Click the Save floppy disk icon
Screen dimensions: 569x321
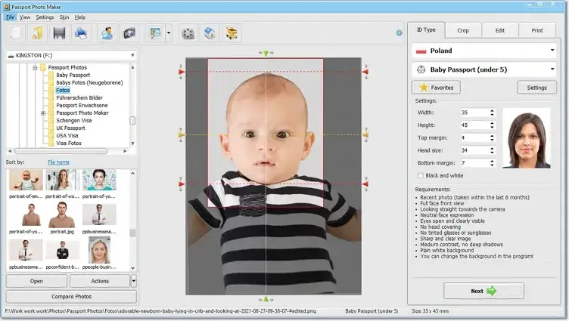[58, 33]
